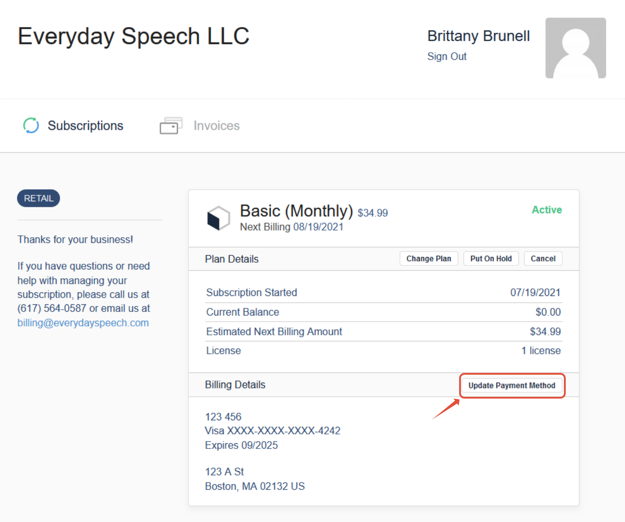
Task: Click the RETAIL badge
Action: tap(38, 198)
